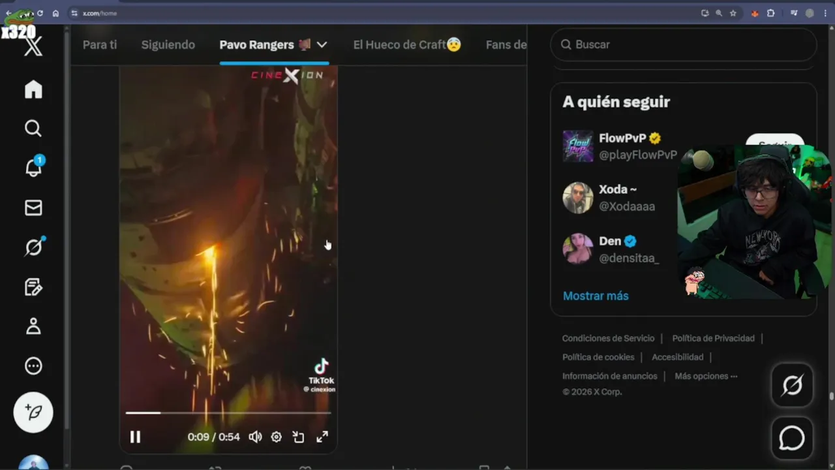Open Den profile avatar
The width and height of the screenshot is (835, 470).
coord(578,249)
